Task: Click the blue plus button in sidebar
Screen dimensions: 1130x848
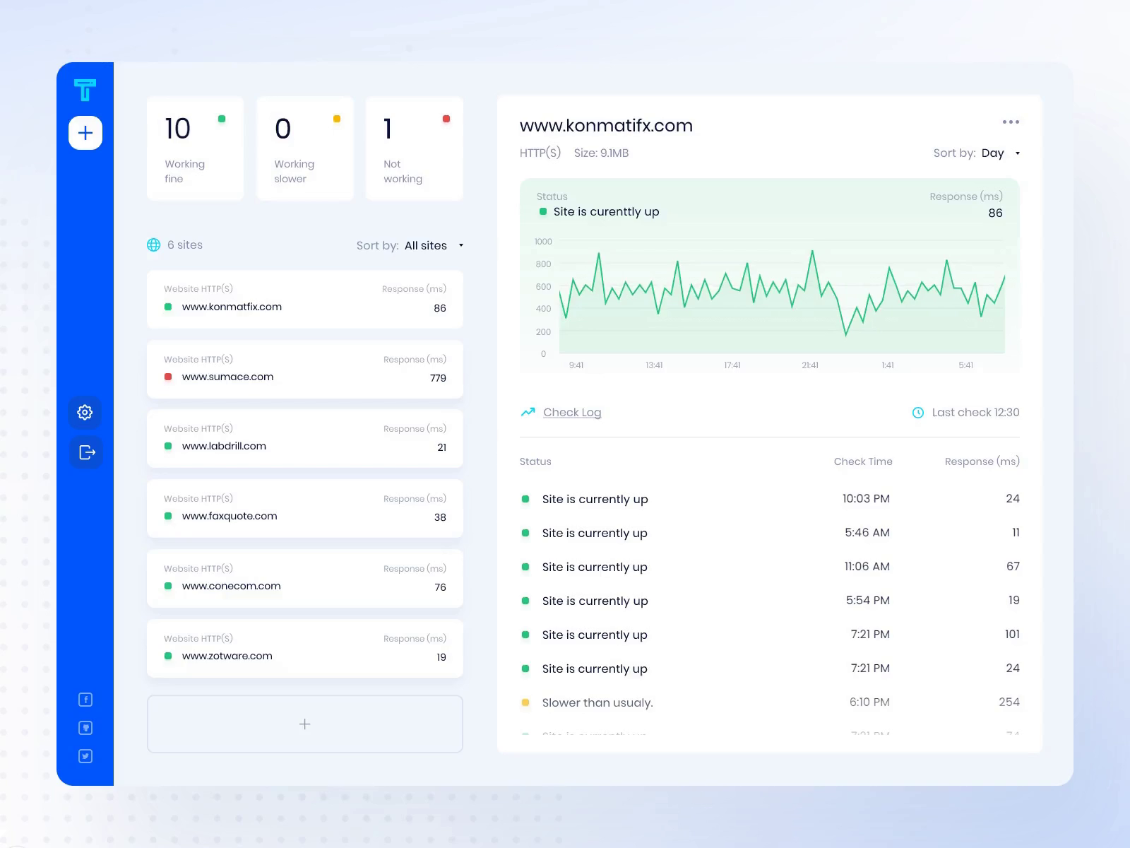Action: [x=85, y=133]
